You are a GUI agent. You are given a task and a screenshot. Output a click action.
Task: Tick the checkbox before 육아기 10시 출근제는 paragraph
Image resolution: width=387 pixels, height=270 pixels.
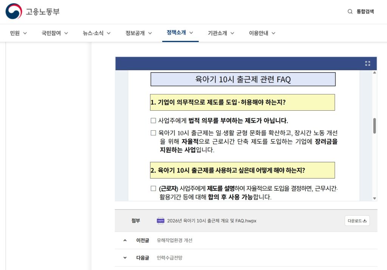click(x=153, y=133)
